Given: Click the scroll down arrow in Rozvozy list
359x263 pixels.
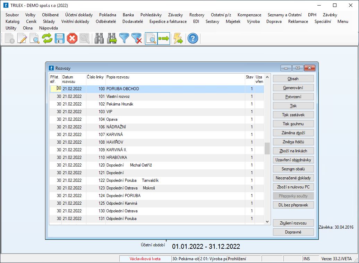Looking at the screenshot, I should click(x=267, y=221).
